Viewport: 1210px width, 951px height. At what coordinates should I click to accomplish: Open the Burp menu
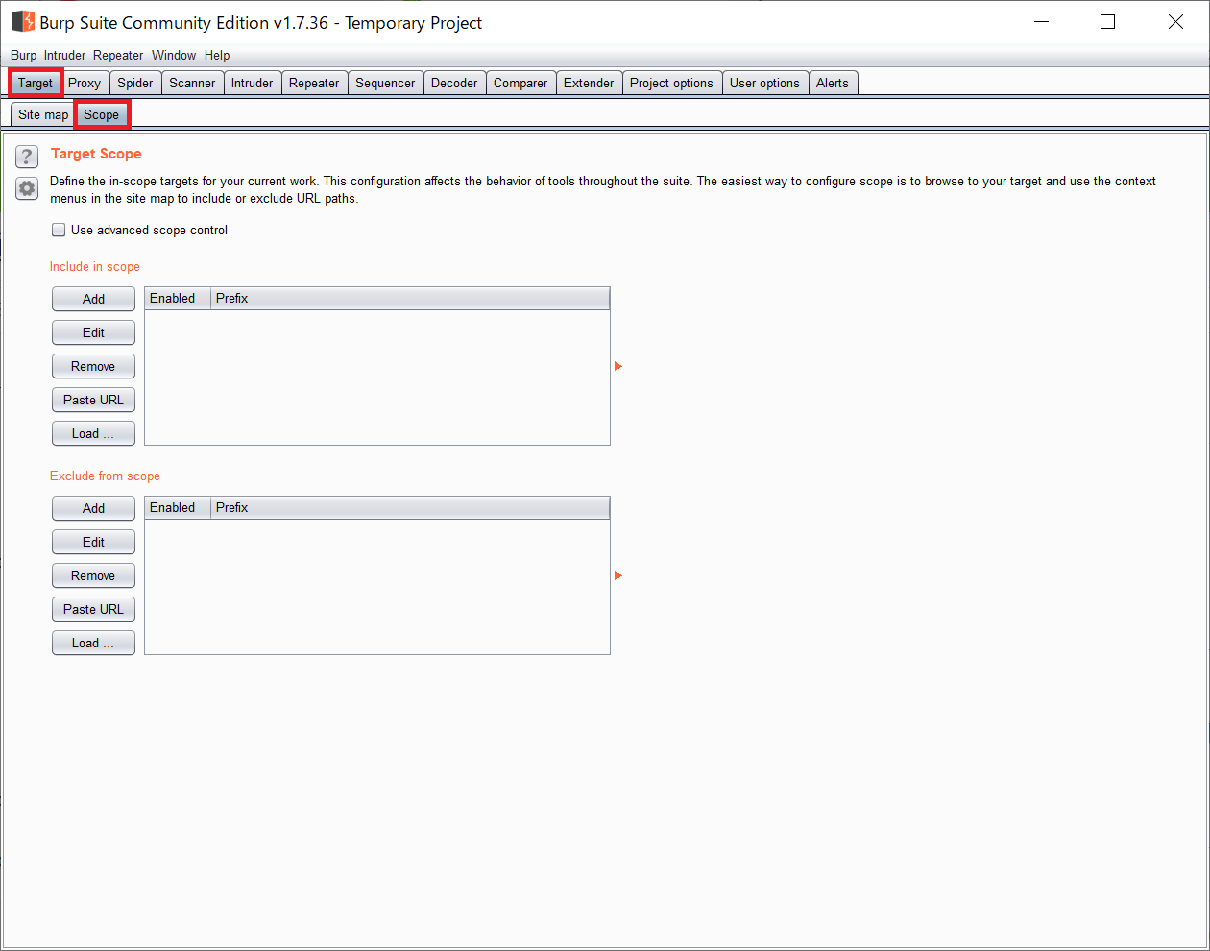click(x=23, y=55)
